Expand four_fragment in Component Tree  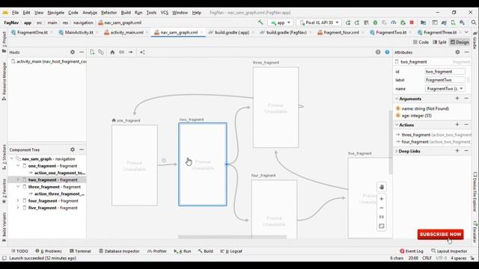click(18, 200)
